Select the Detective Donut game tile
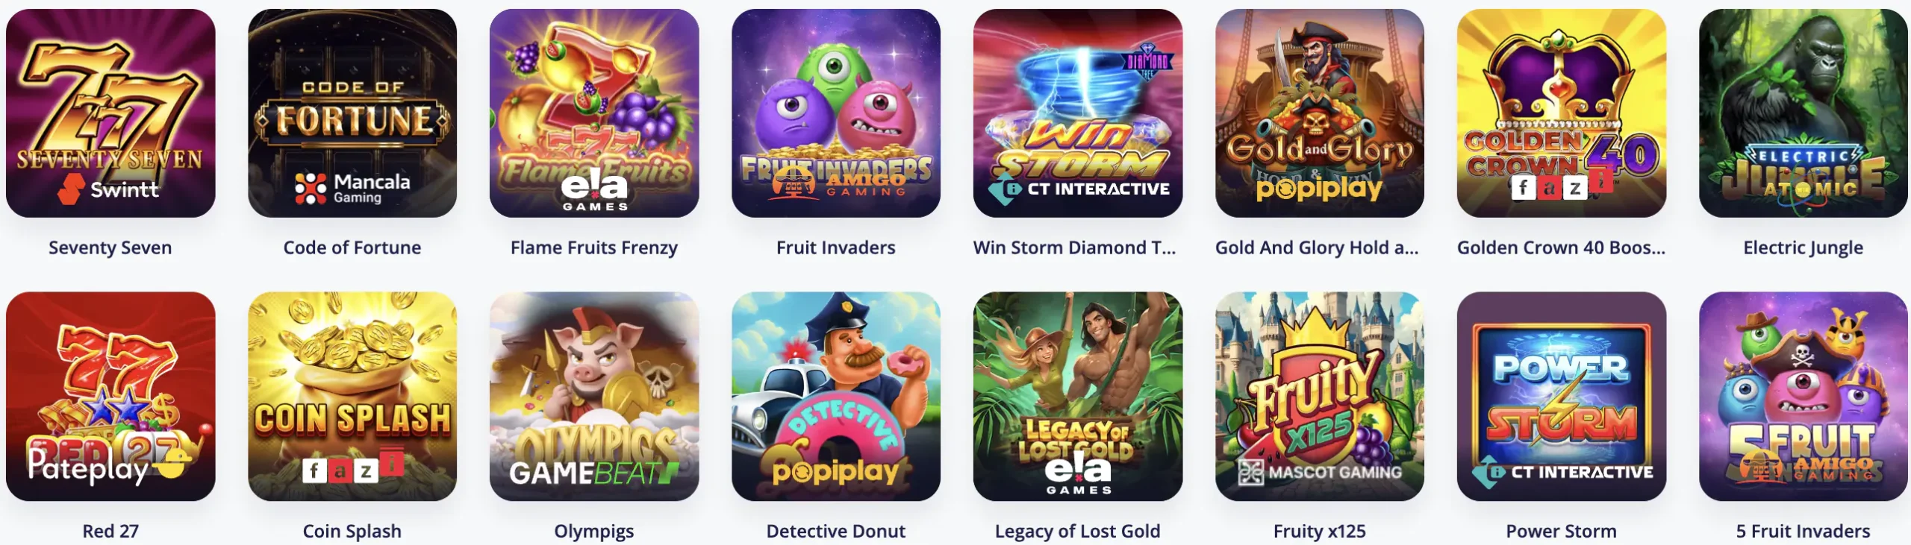The image size is (1911, 545). pyautogui.click(x=836, y=397)
